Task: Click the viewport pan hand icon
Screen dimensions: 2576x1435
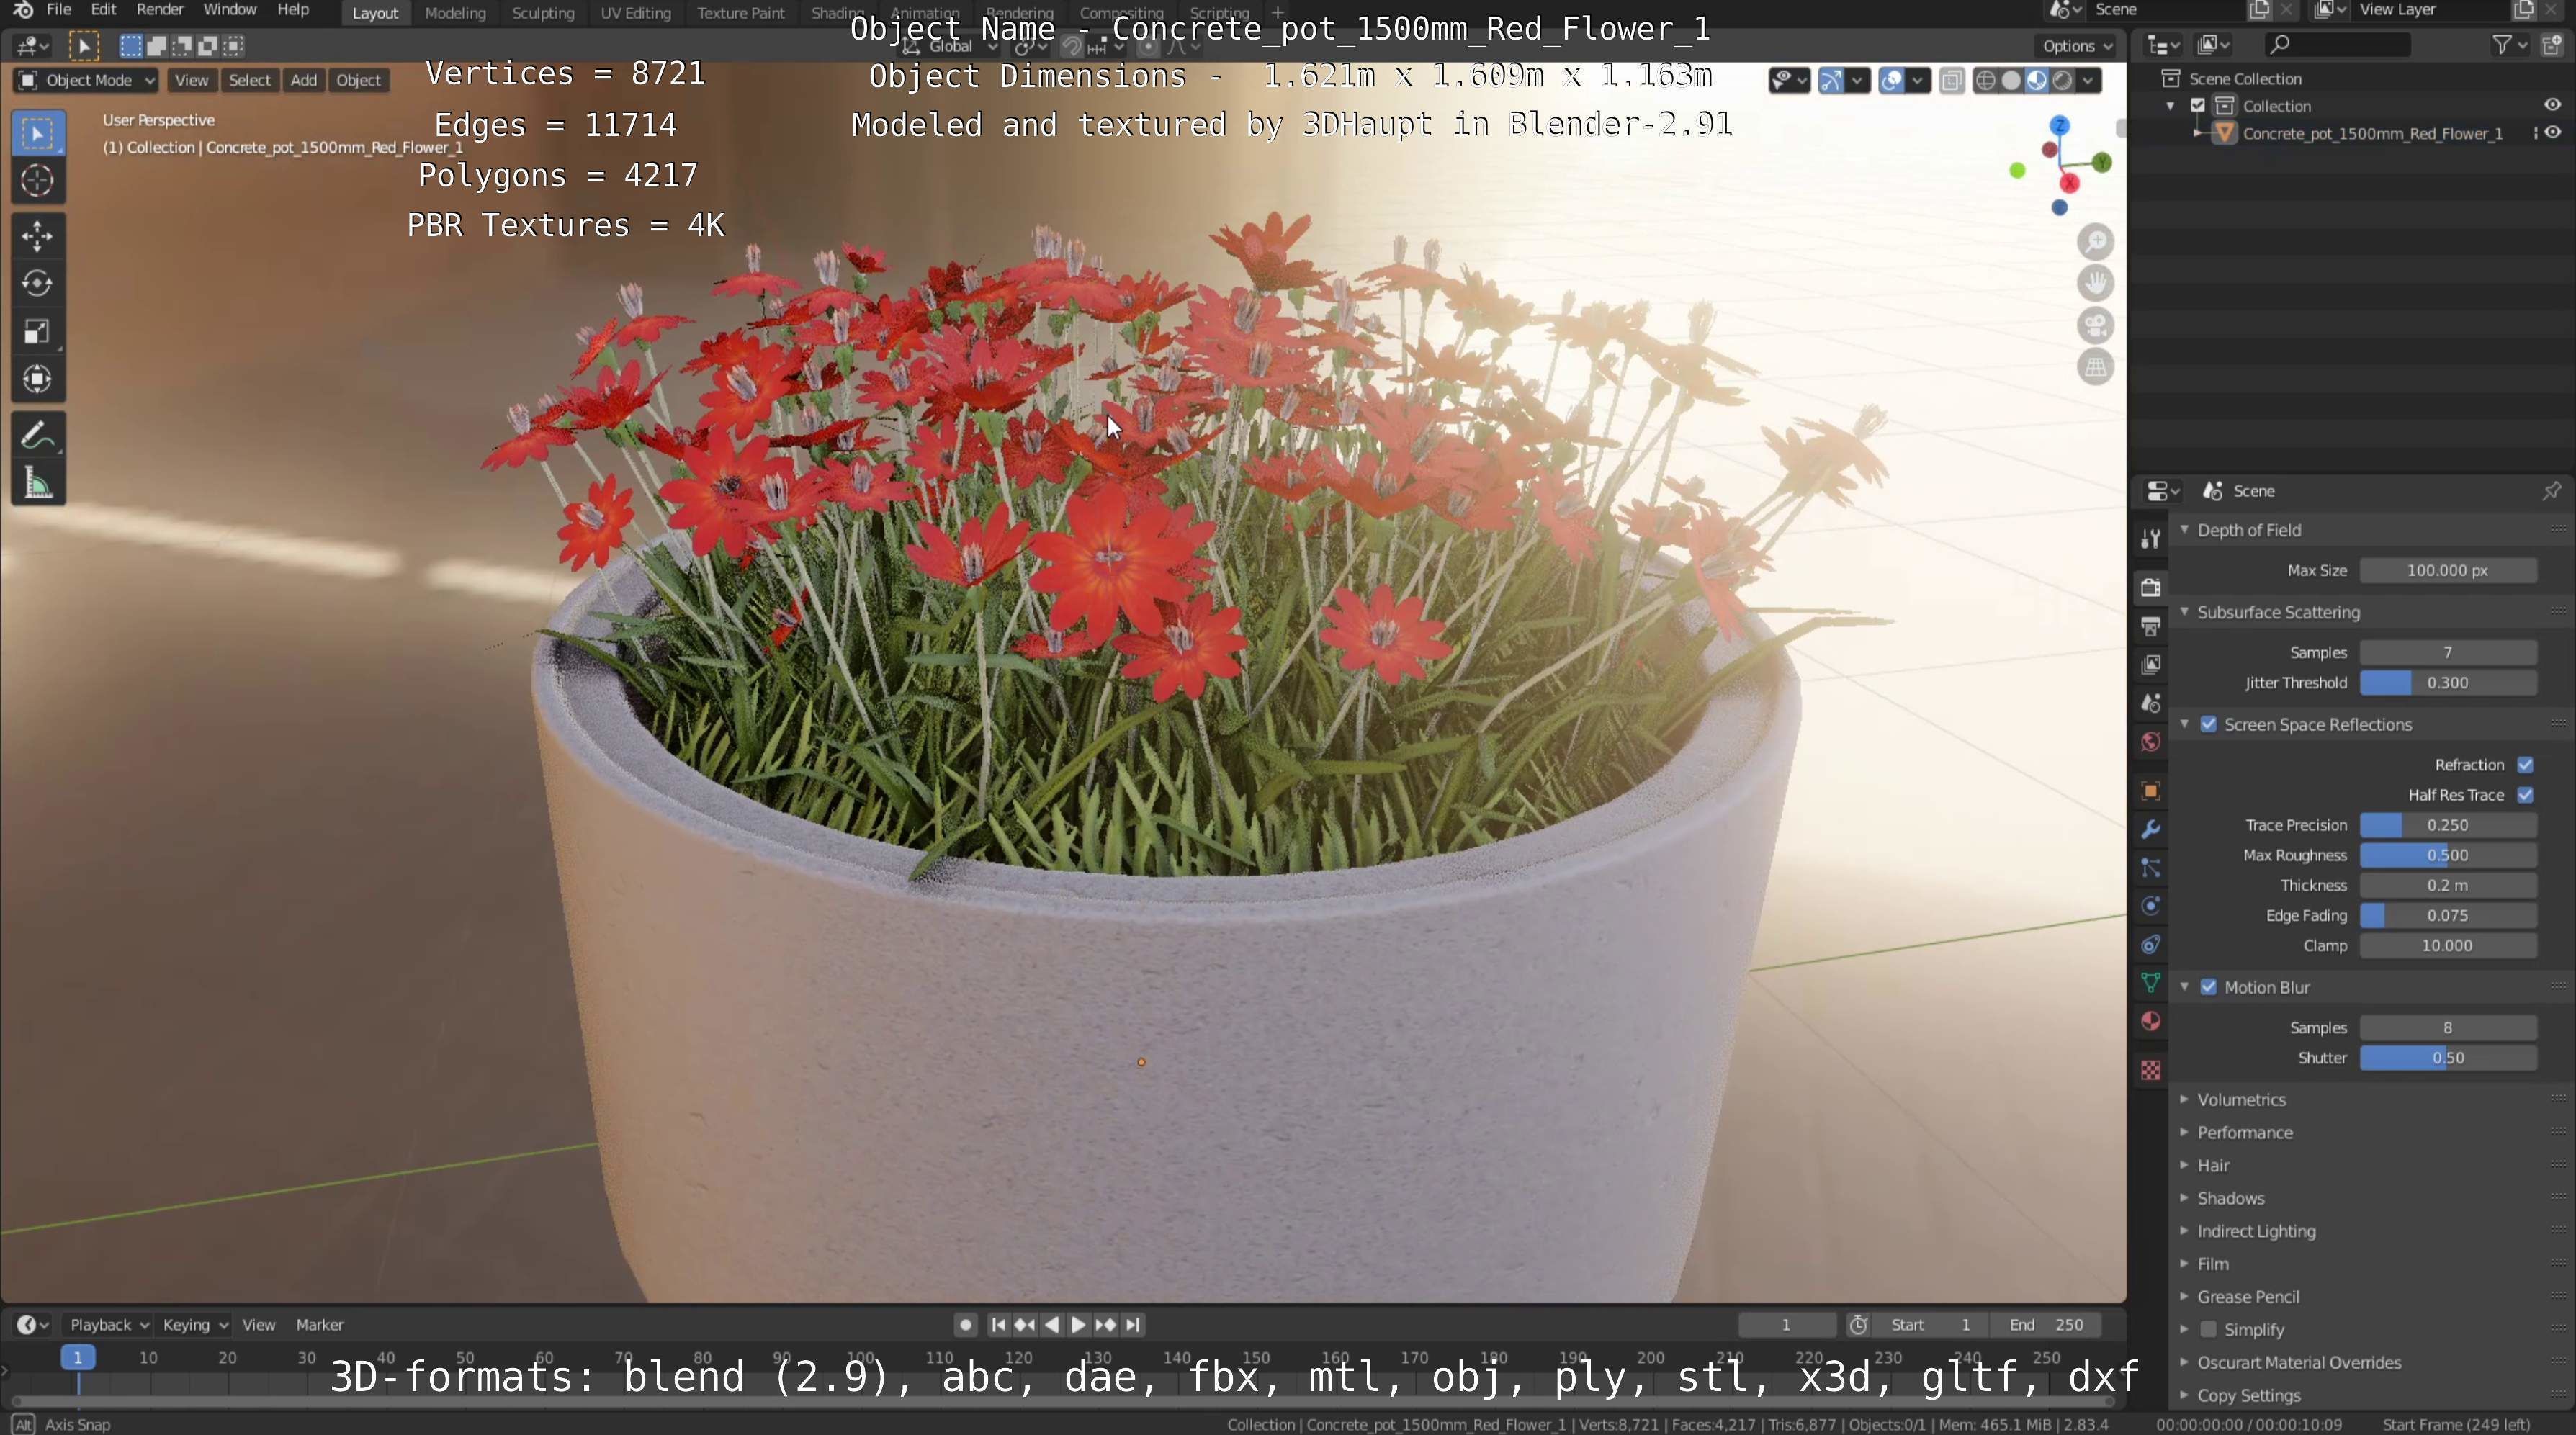Action: click(2095, 284)
